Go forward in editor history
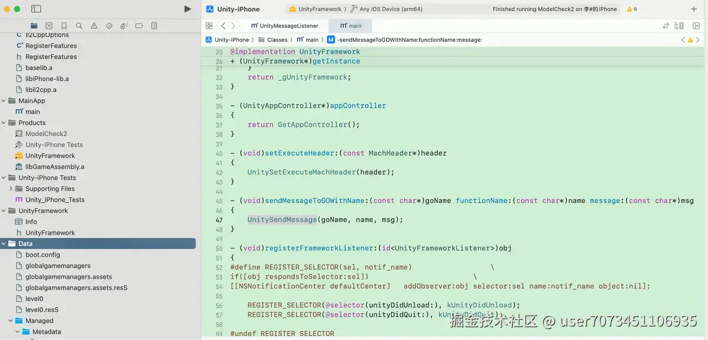This screenshot has height=340, width=708. 234,26
